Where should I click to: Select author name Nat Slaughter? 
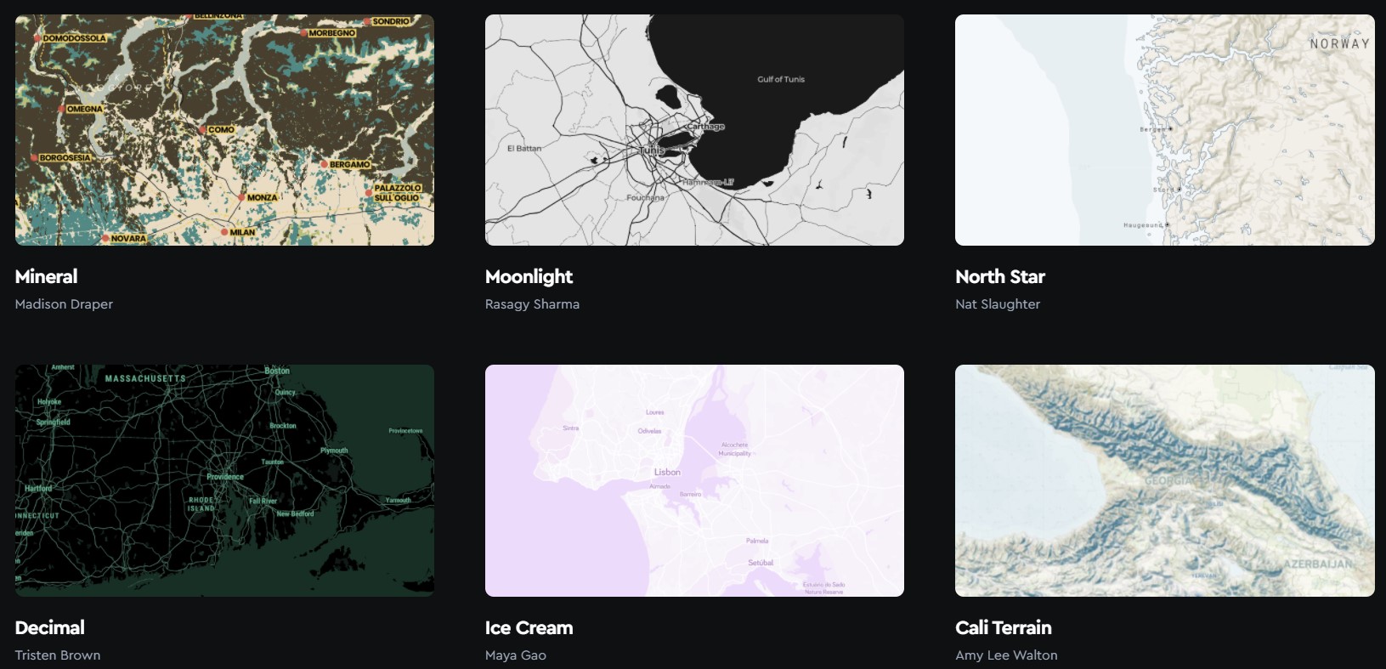click(998, 304)
